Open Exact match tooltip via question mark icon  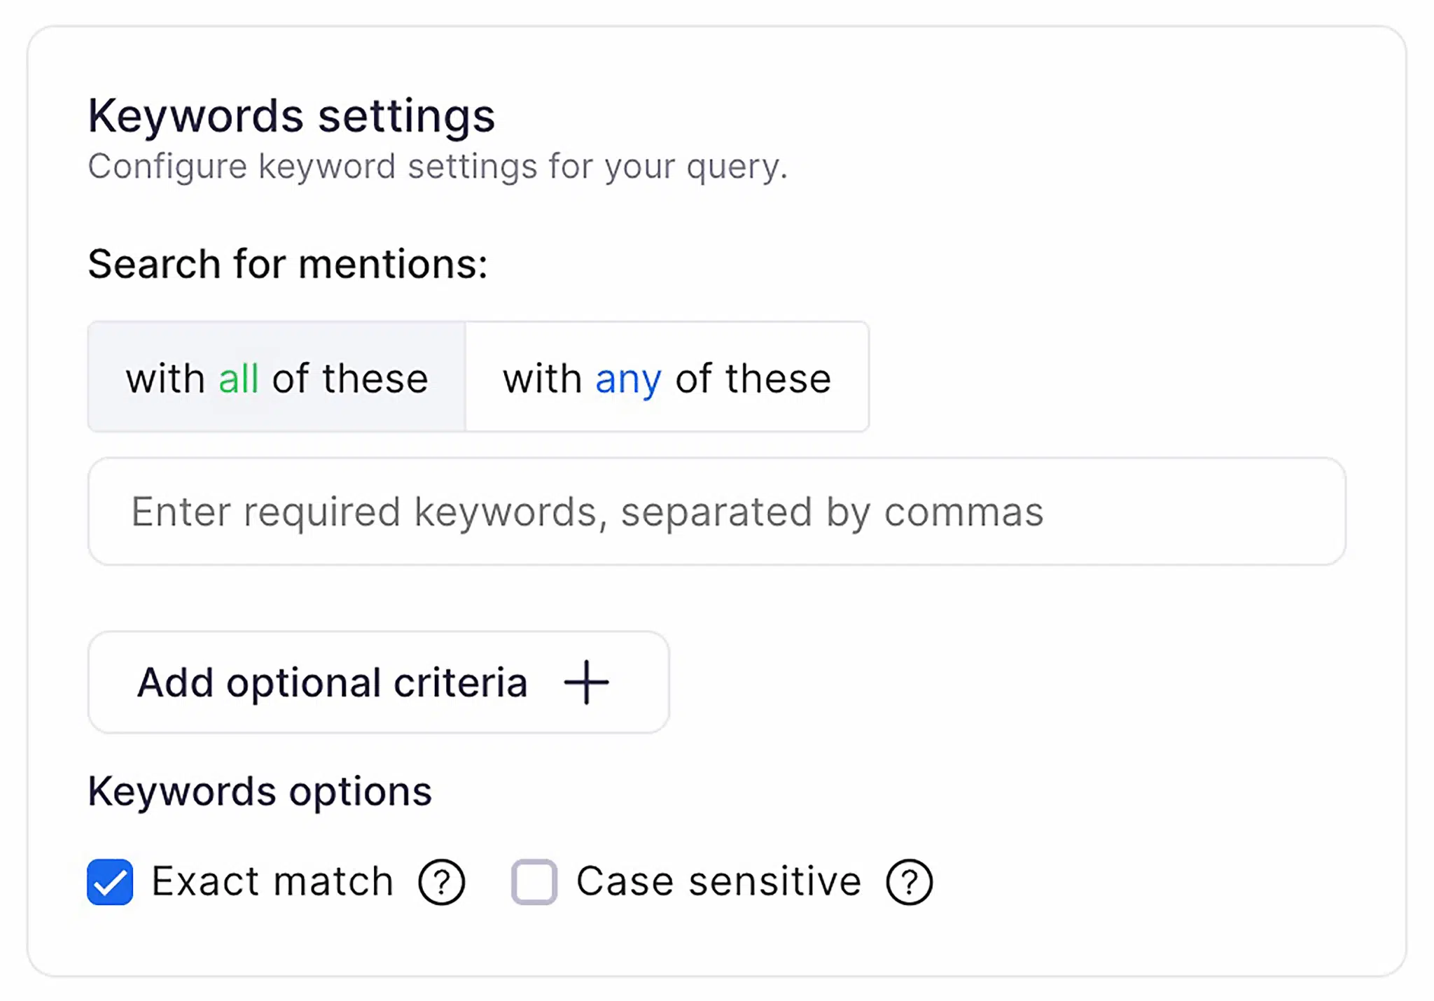(441, 881)
